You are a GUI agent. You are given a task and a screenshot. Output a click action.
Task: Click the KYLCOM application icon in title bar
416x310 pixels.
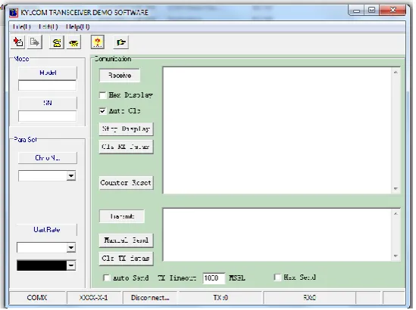click(14, 12)
